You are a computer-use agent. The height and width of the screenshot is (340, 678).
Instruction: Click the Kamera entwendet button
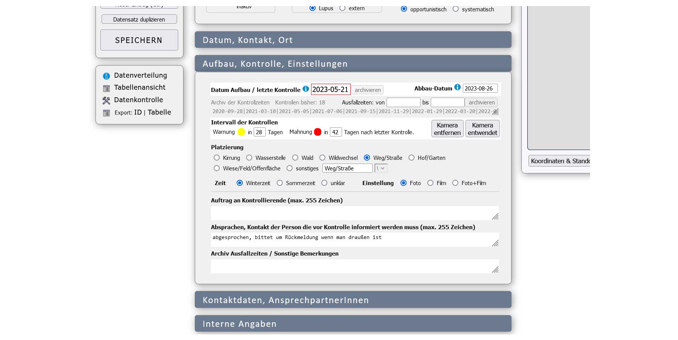coord(482,129)
